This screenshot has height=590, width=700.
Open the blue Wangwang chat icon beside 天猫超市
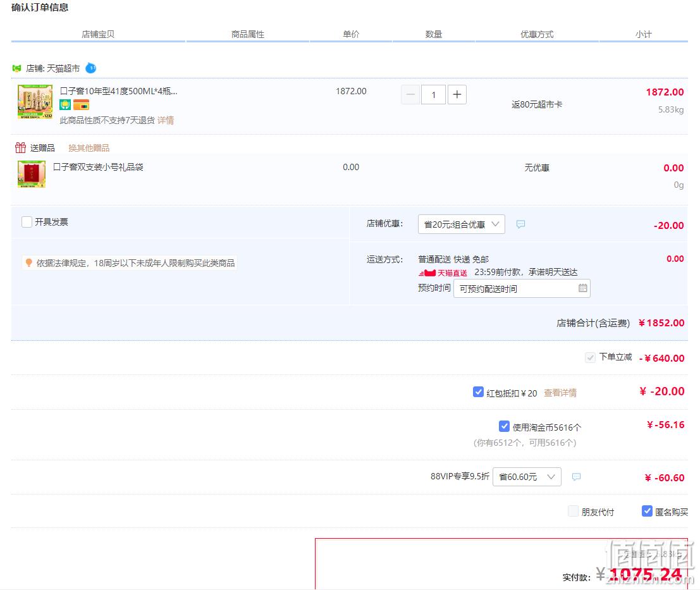[x=90, y=68]
